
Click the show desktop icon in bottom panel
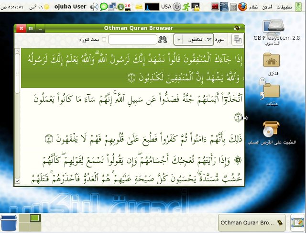click(x=297, y=223)
